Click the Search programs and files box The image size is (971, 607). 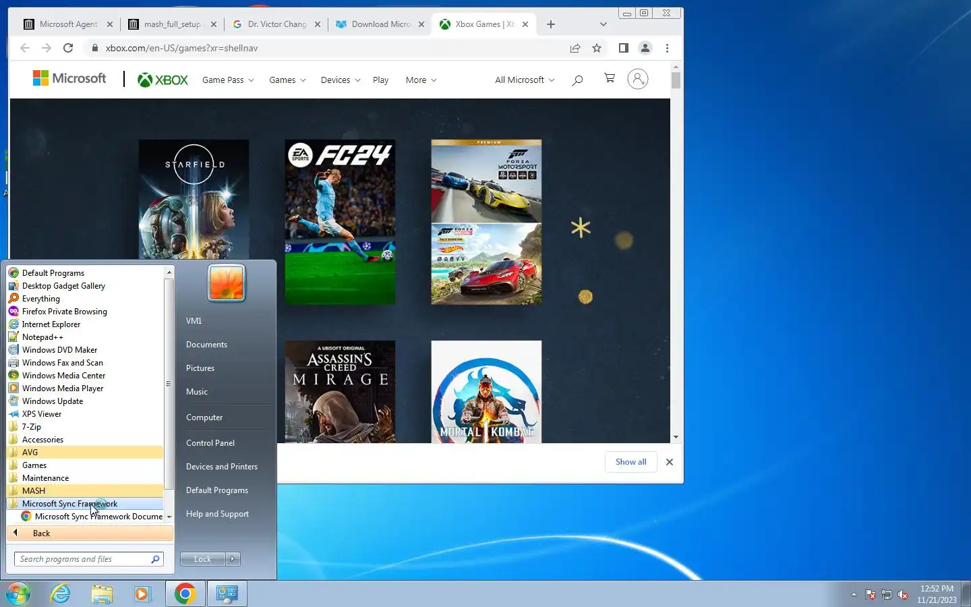click(x=88, y=559)
